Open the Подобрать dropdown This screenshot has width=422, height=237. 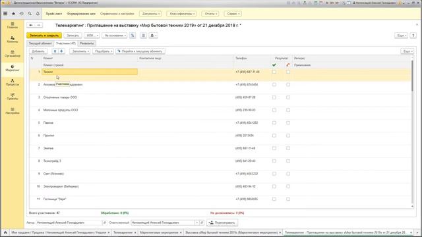pyautogui.click(x=103, y=51)
